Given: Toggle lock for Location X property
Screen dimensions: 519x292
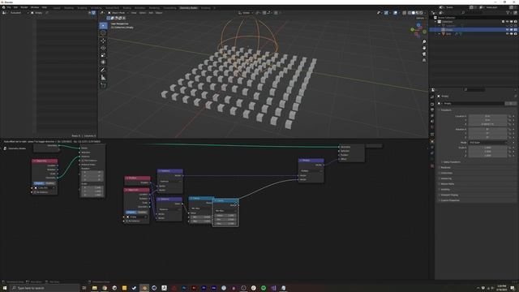Looking at the screenshot, I should point(510,116).
